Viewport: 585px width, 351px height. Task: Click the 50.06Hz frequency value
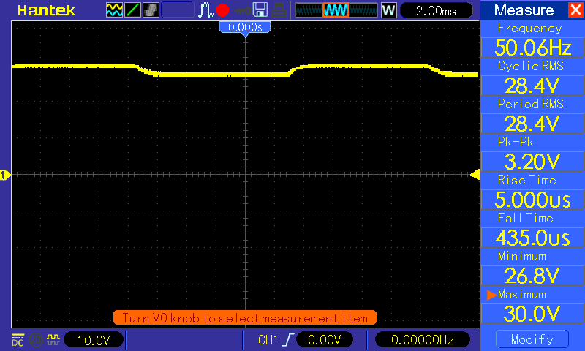click(x=532, y=48)
